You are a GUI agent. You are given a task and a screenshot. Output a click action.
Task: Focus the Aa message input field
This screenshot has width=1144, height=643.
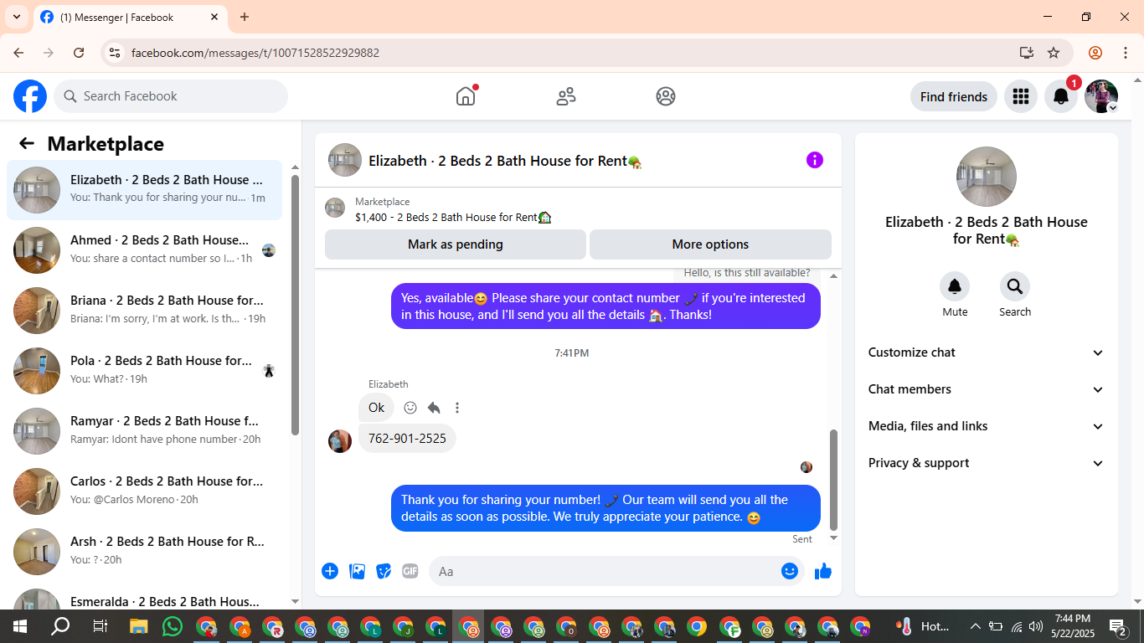[603, 571]
